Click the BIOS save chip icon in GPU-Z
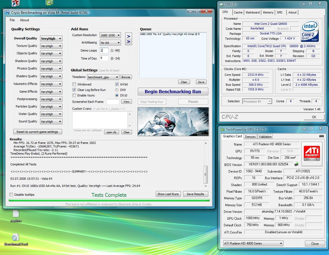The width and height of the screenshot is (329, 255). 296,164
